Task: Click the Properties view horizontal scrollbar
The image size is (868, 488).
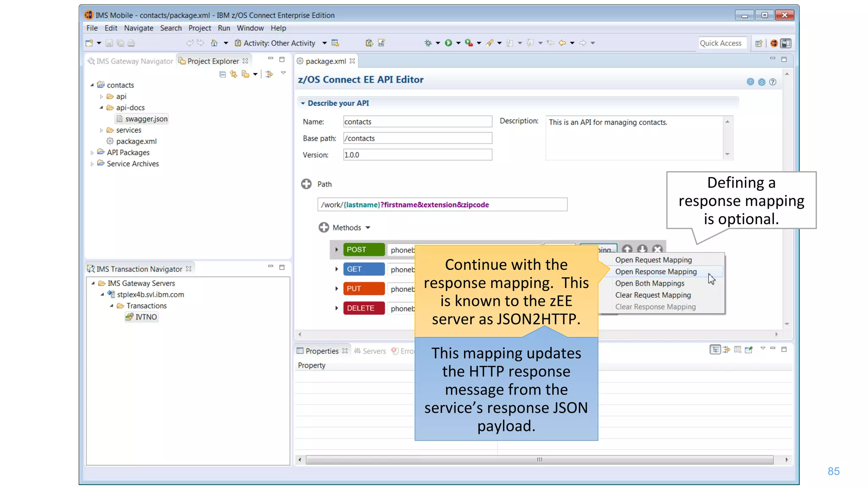Action: (539, 460)
